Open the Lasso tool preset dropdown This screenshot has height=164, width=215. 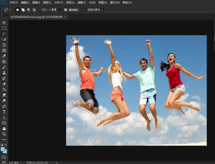click(11, 10)
